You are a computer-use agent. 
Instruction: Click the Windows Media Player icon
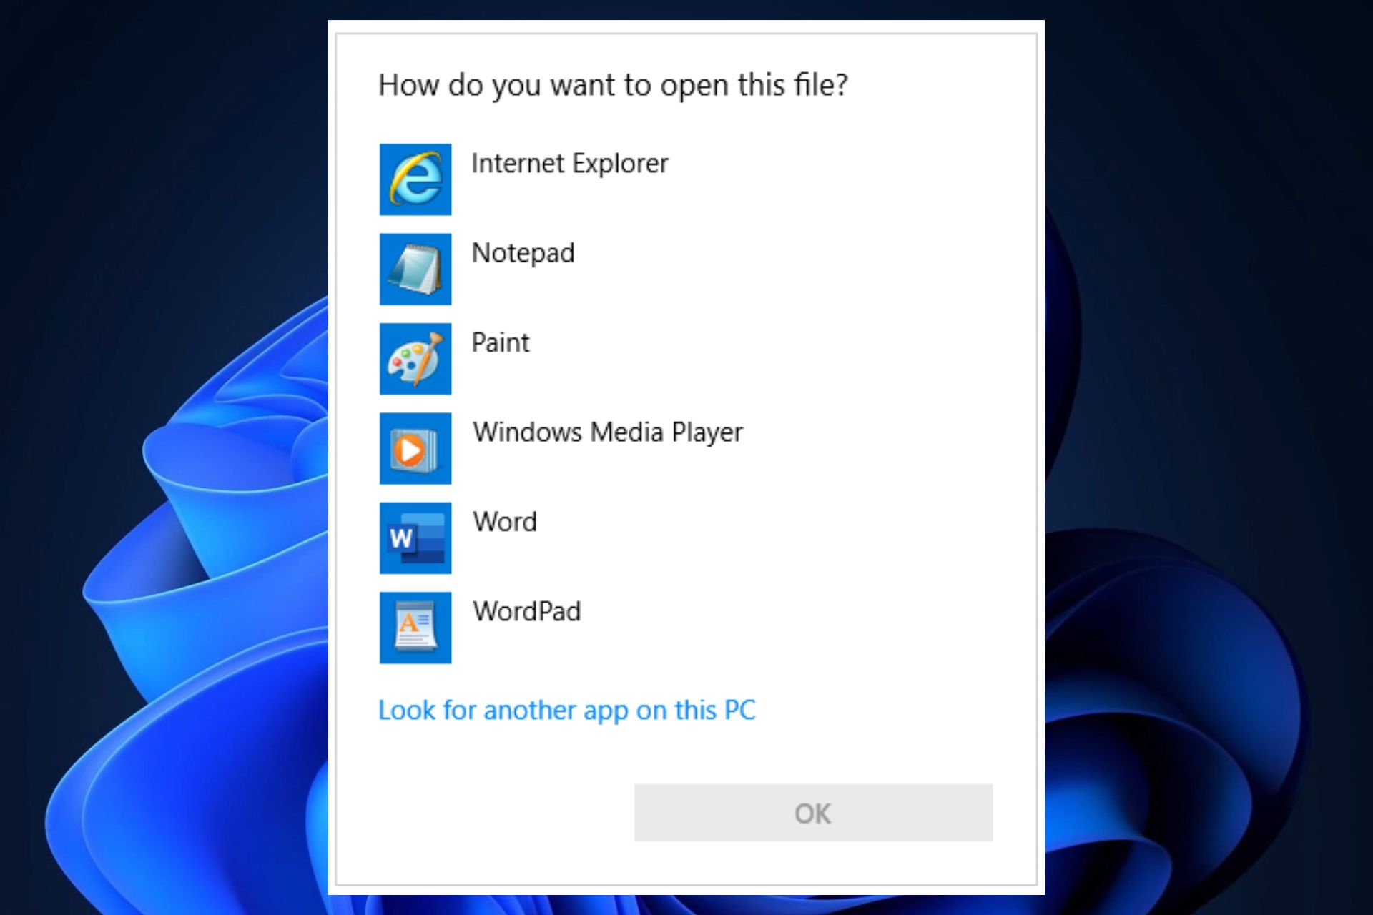point(415,448)
